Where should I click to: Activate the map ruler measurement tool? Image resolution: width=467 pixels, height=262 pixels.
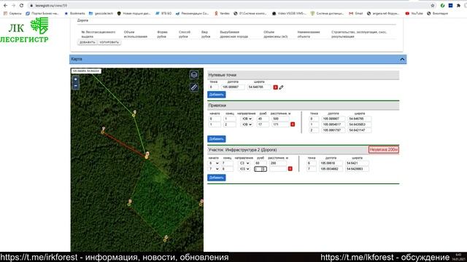[x=194, y=87]
